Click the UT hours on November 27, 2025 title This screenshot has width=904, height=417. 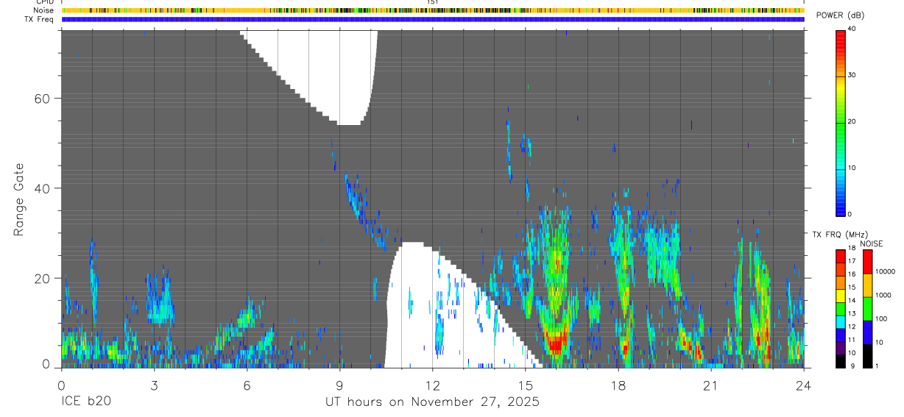tap(433, 402)
